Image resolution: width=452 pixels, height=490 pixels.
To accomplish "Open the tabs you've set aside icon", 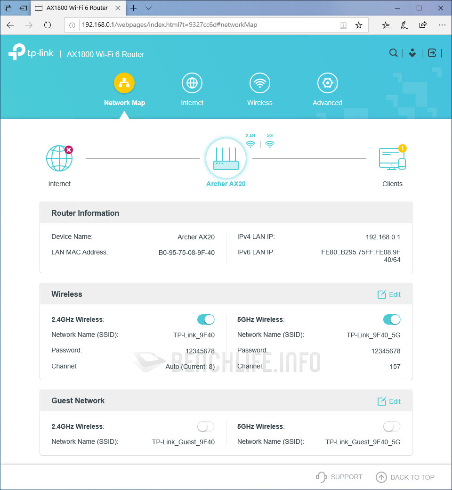I will tap(8, 8).
